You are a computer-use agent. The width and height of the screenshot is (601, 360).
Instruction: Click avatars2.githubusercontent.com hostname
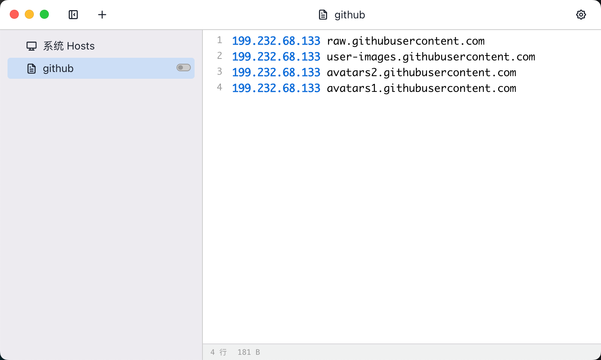(421, 72)
